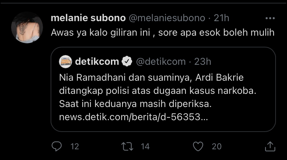Open the @detikcom handle

point(160,62)
